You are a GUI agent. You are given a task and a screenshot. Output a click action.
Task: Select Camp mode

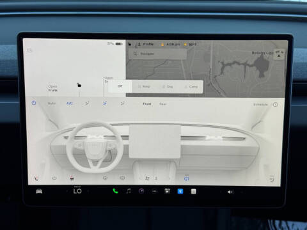(x=191, y=86)
